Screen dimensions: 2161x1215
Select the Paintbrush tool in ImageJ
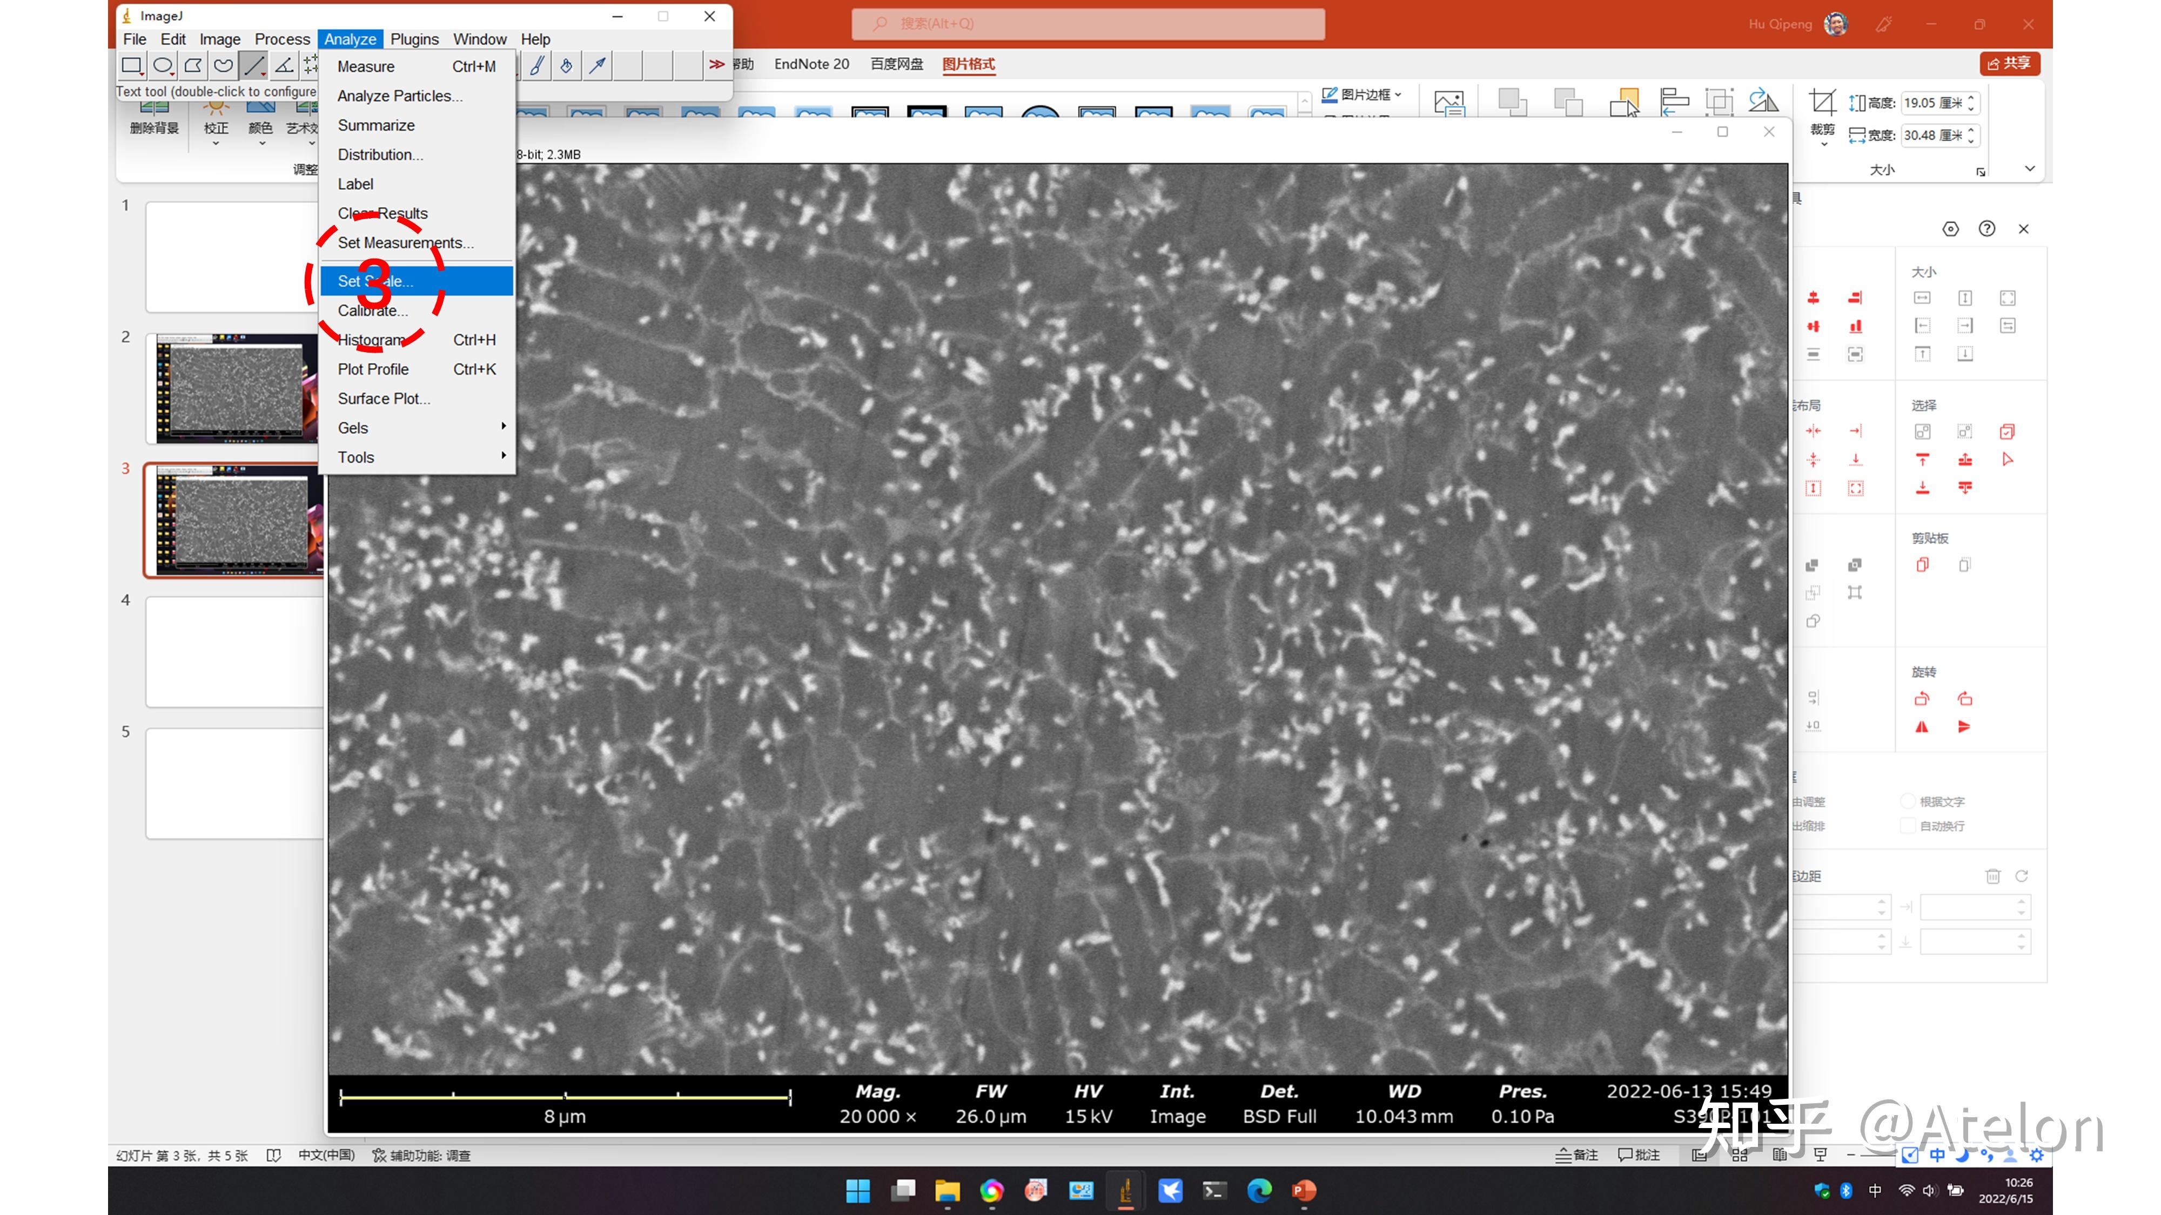(537, 65)
